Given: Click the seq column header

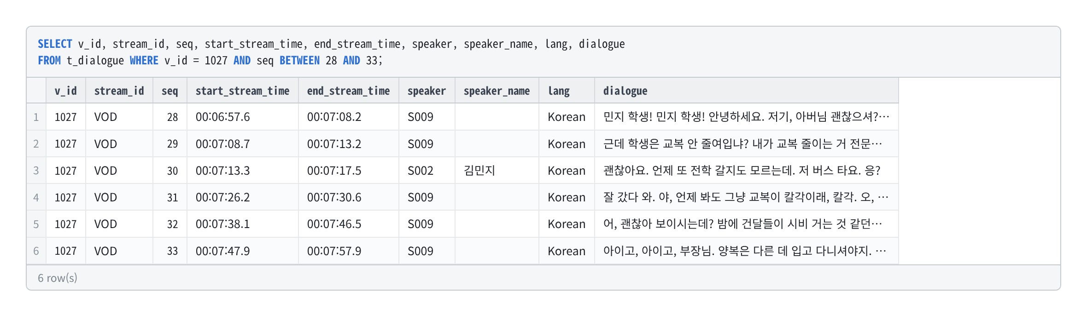Looking at the screenshot, I should [x=170, y=91].
